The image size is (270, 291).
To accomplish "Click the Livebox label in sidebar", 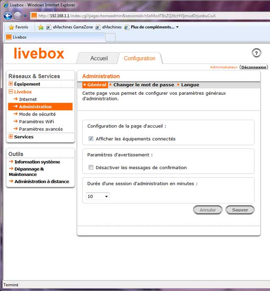I will [x=23, y=92].
